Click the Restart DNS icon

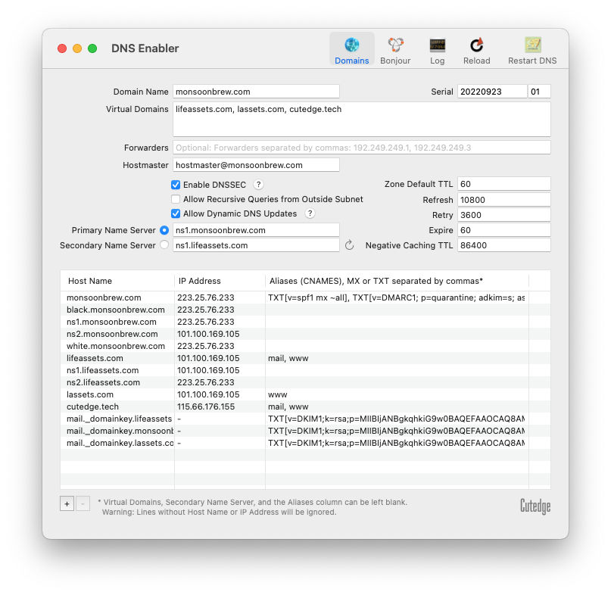coord(532,51)
